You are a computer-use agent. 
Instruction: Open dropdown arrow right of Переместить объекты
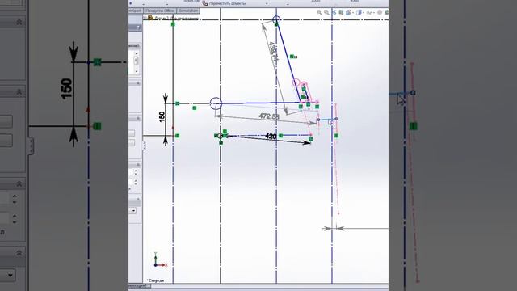267,4
